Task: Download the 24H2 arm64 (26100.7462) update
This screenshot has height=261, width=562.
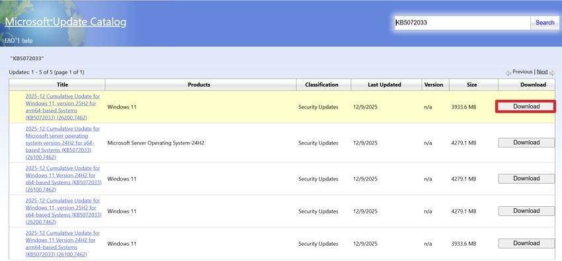Action: [x=526, y=243]
